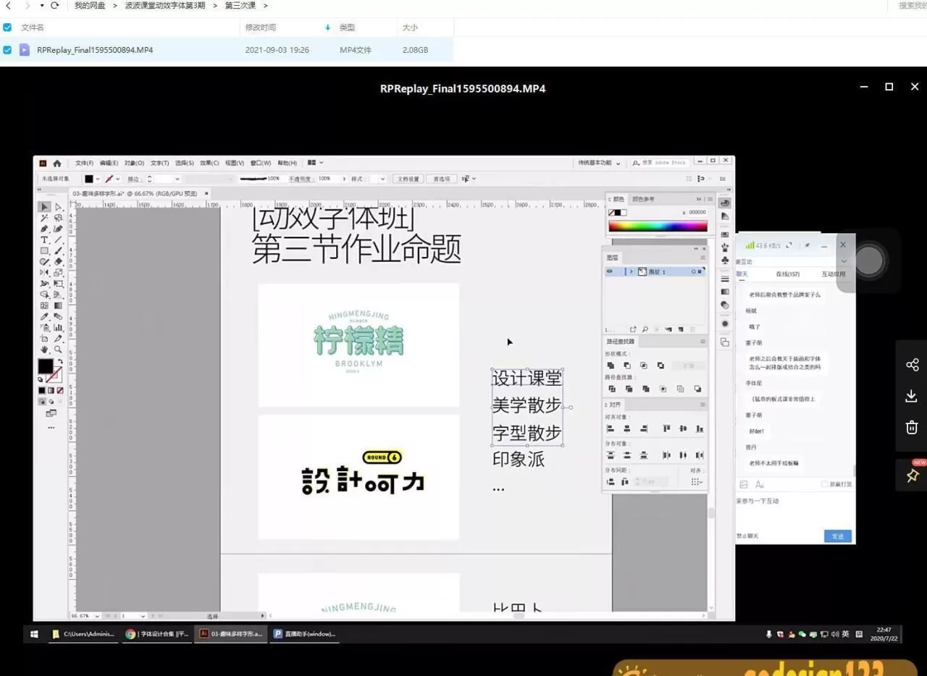927x676 pixels.
Task: Open the 样式 dropdown in options bar
Action: (x=384, y=179)
